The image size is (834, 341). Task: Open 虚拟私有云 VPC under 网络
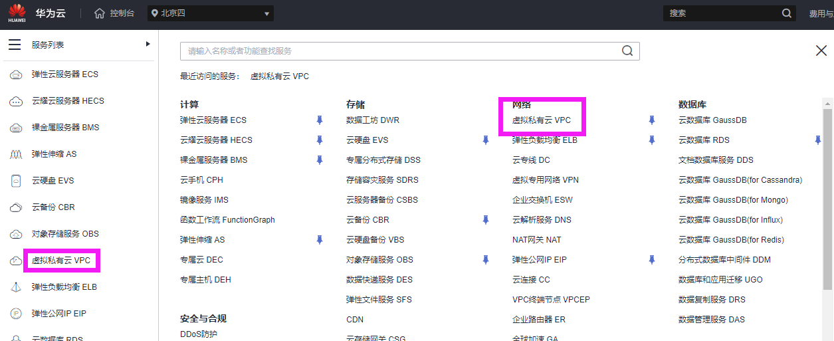click(x=542, y=120)
